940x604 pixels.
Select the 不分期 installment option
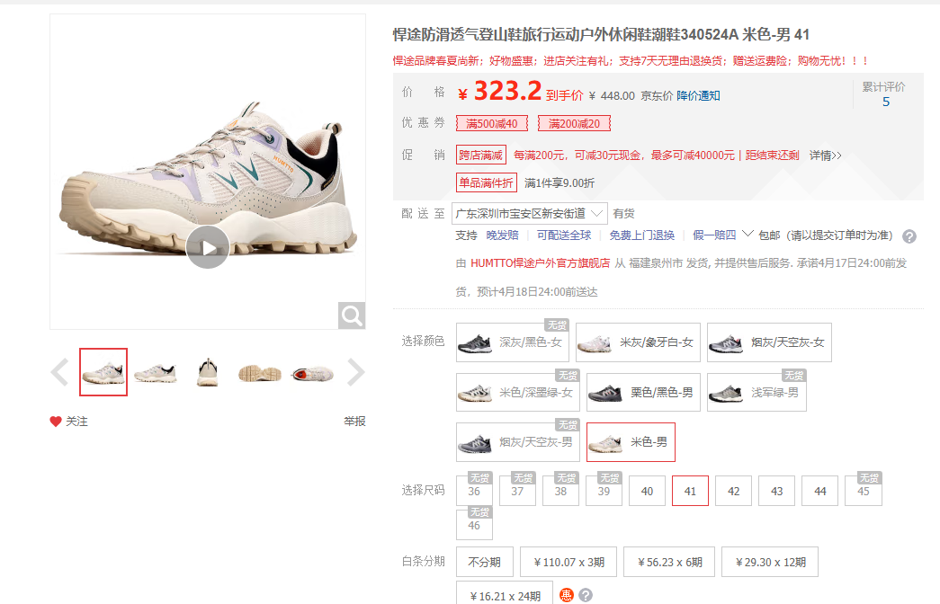pyautogui.click(x=484, y=562)
